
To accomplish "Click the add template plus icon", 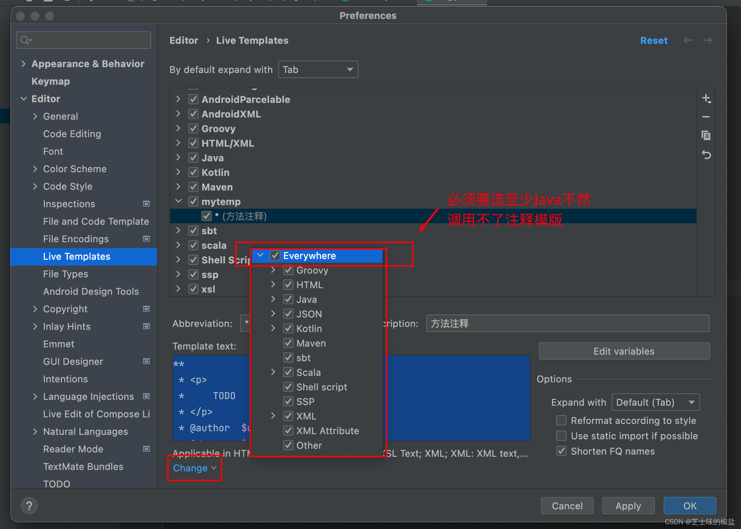I will click(x=706, y=99).
